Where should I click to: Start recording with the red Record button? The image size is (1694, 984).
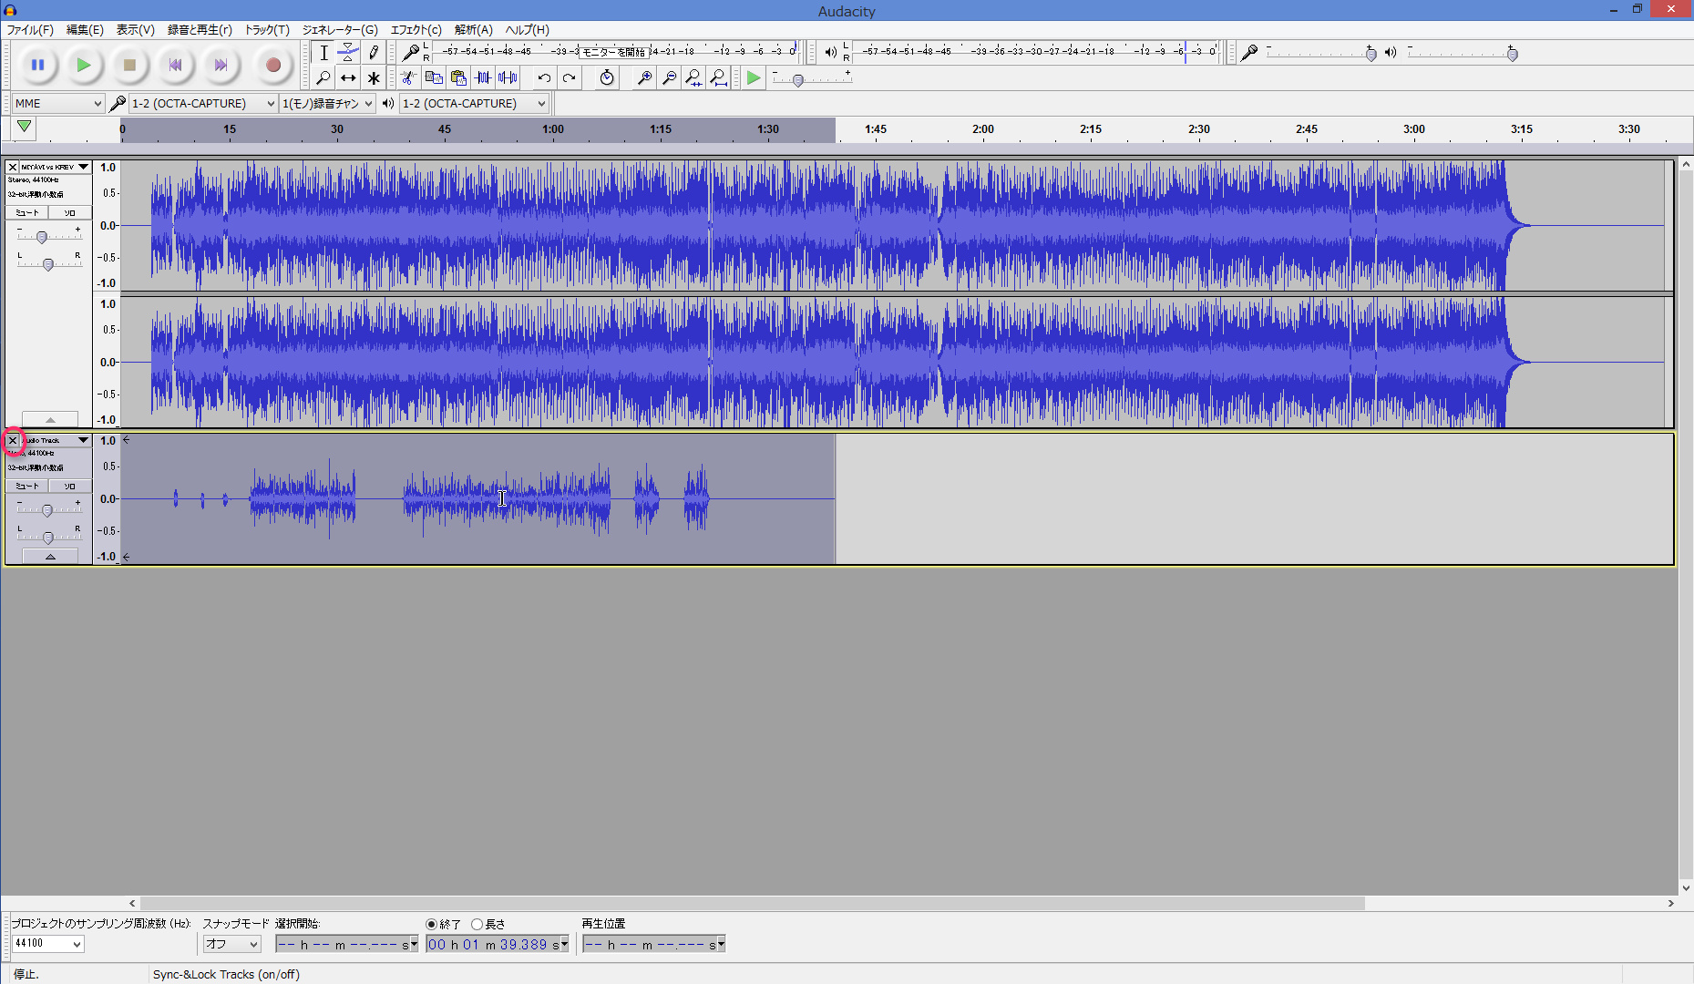272,65
